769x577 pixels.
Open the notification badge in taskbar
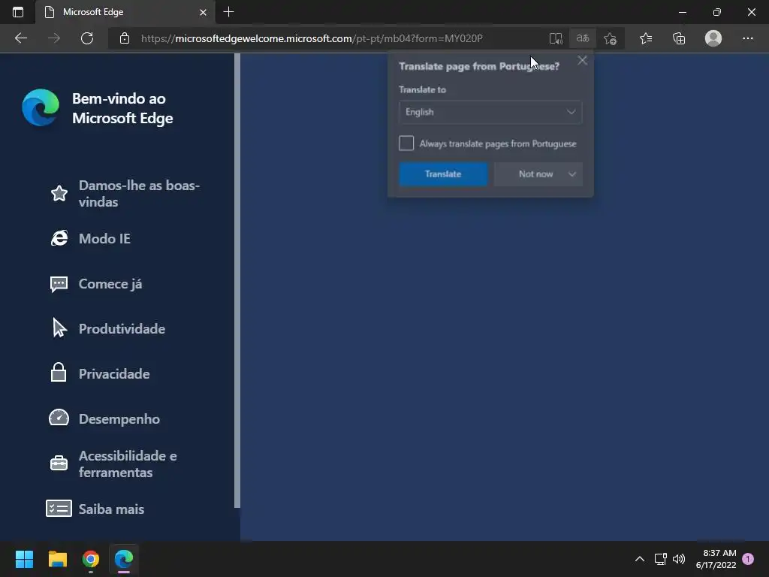pos(748,559)
